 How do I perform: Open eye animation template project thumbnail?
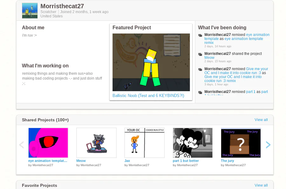pos(48,143)
